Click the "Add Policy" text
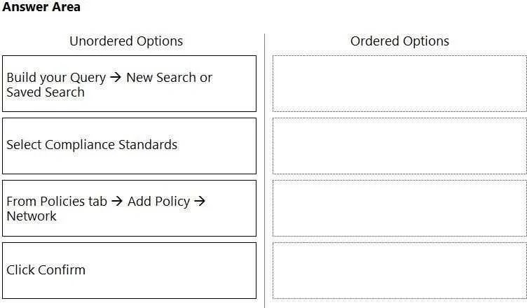Image resolution: width=527 pixels, height=308 pixels. pos(158,202)
